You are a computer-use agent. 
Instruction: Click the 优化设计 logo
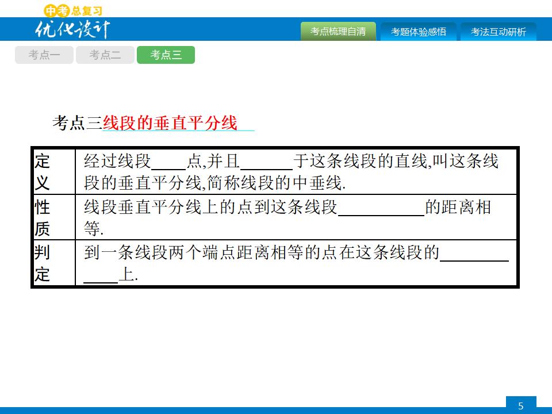point(72,29)
